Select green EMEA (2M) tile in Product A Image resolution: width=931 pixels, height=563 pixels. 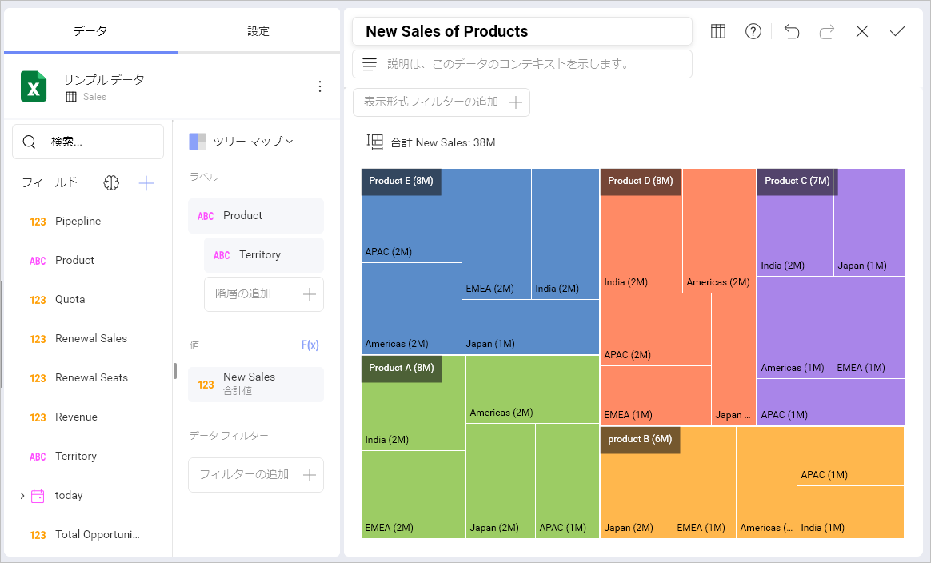tap(414, 495)
